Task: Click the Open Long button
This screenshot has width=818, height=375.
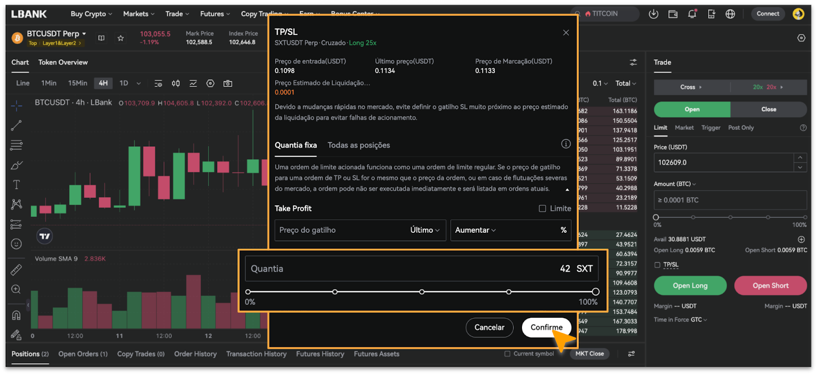Action: 690,285
